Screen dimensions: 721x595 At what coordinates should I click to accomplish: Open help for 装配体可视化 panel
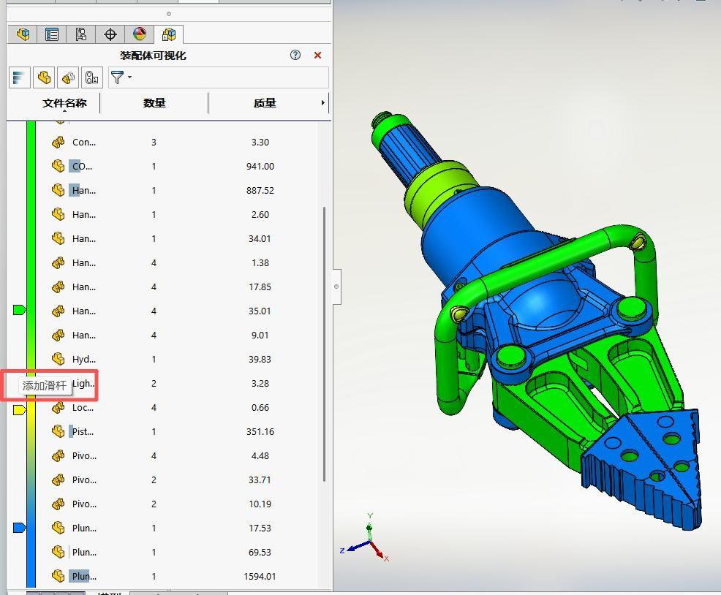295,55
